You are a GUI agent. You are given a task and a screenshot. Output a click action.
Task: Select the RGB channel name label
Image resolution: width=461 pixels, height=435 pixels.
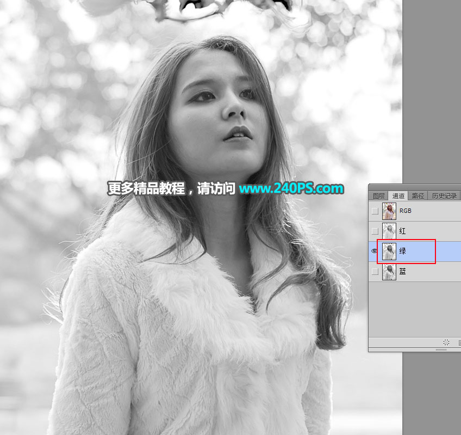pyautogui.click(x=405, y=211)
